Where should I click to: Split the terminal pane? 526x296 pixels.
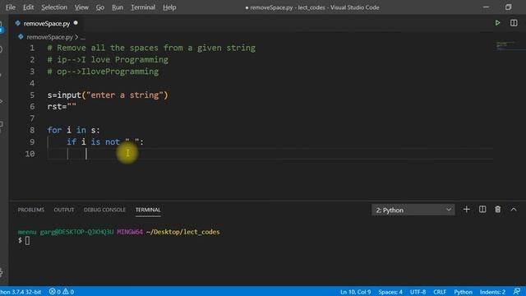pyautogui.click(x=482, y=210)
